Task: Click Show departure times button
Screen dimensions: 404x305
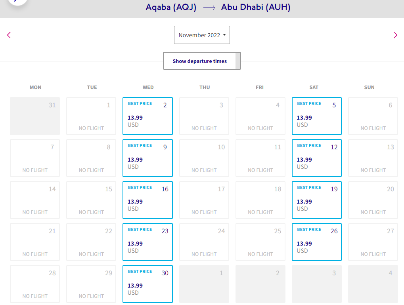Action: 202,61
